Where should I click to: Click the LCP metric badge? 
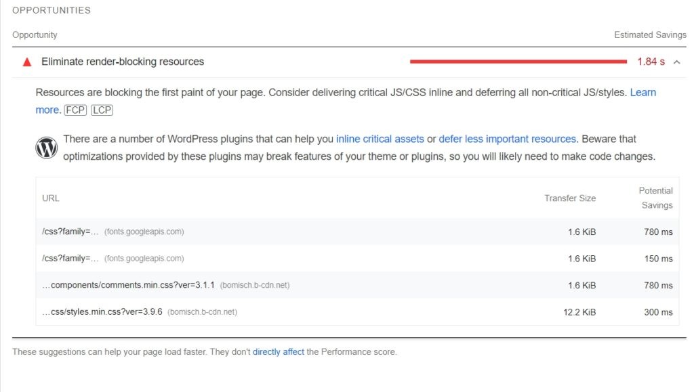102,110
